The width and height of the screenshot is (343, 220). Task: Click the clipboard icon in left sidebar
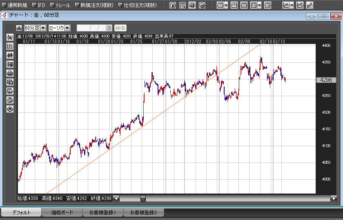10,100
